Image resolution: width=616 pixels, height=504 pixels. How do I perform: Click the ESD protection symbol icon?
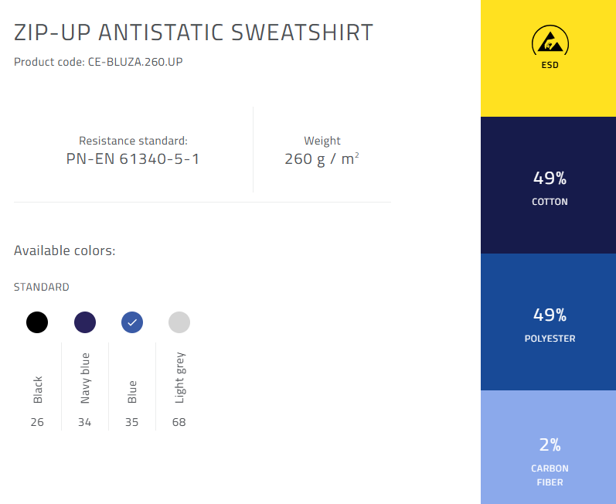point(550,41)
